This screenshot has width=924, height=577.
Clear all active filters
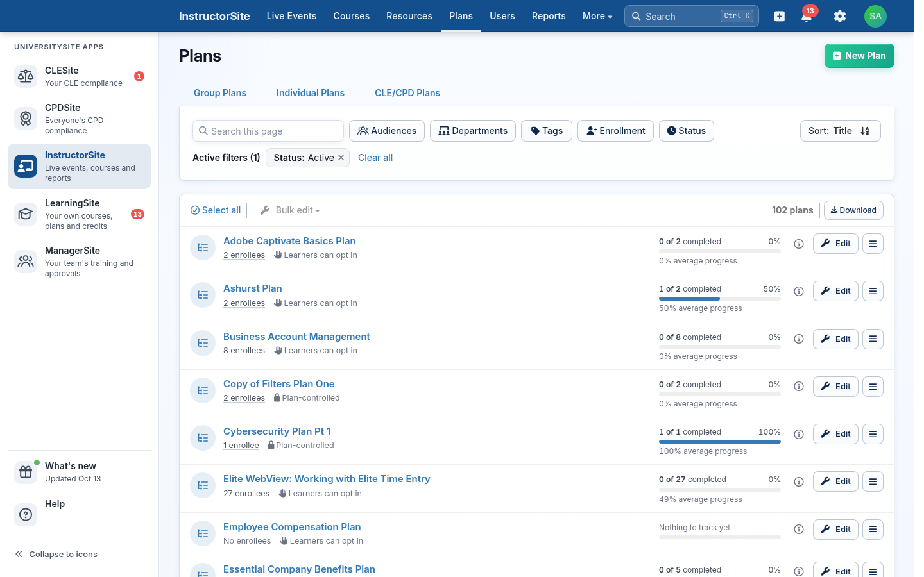375,158
